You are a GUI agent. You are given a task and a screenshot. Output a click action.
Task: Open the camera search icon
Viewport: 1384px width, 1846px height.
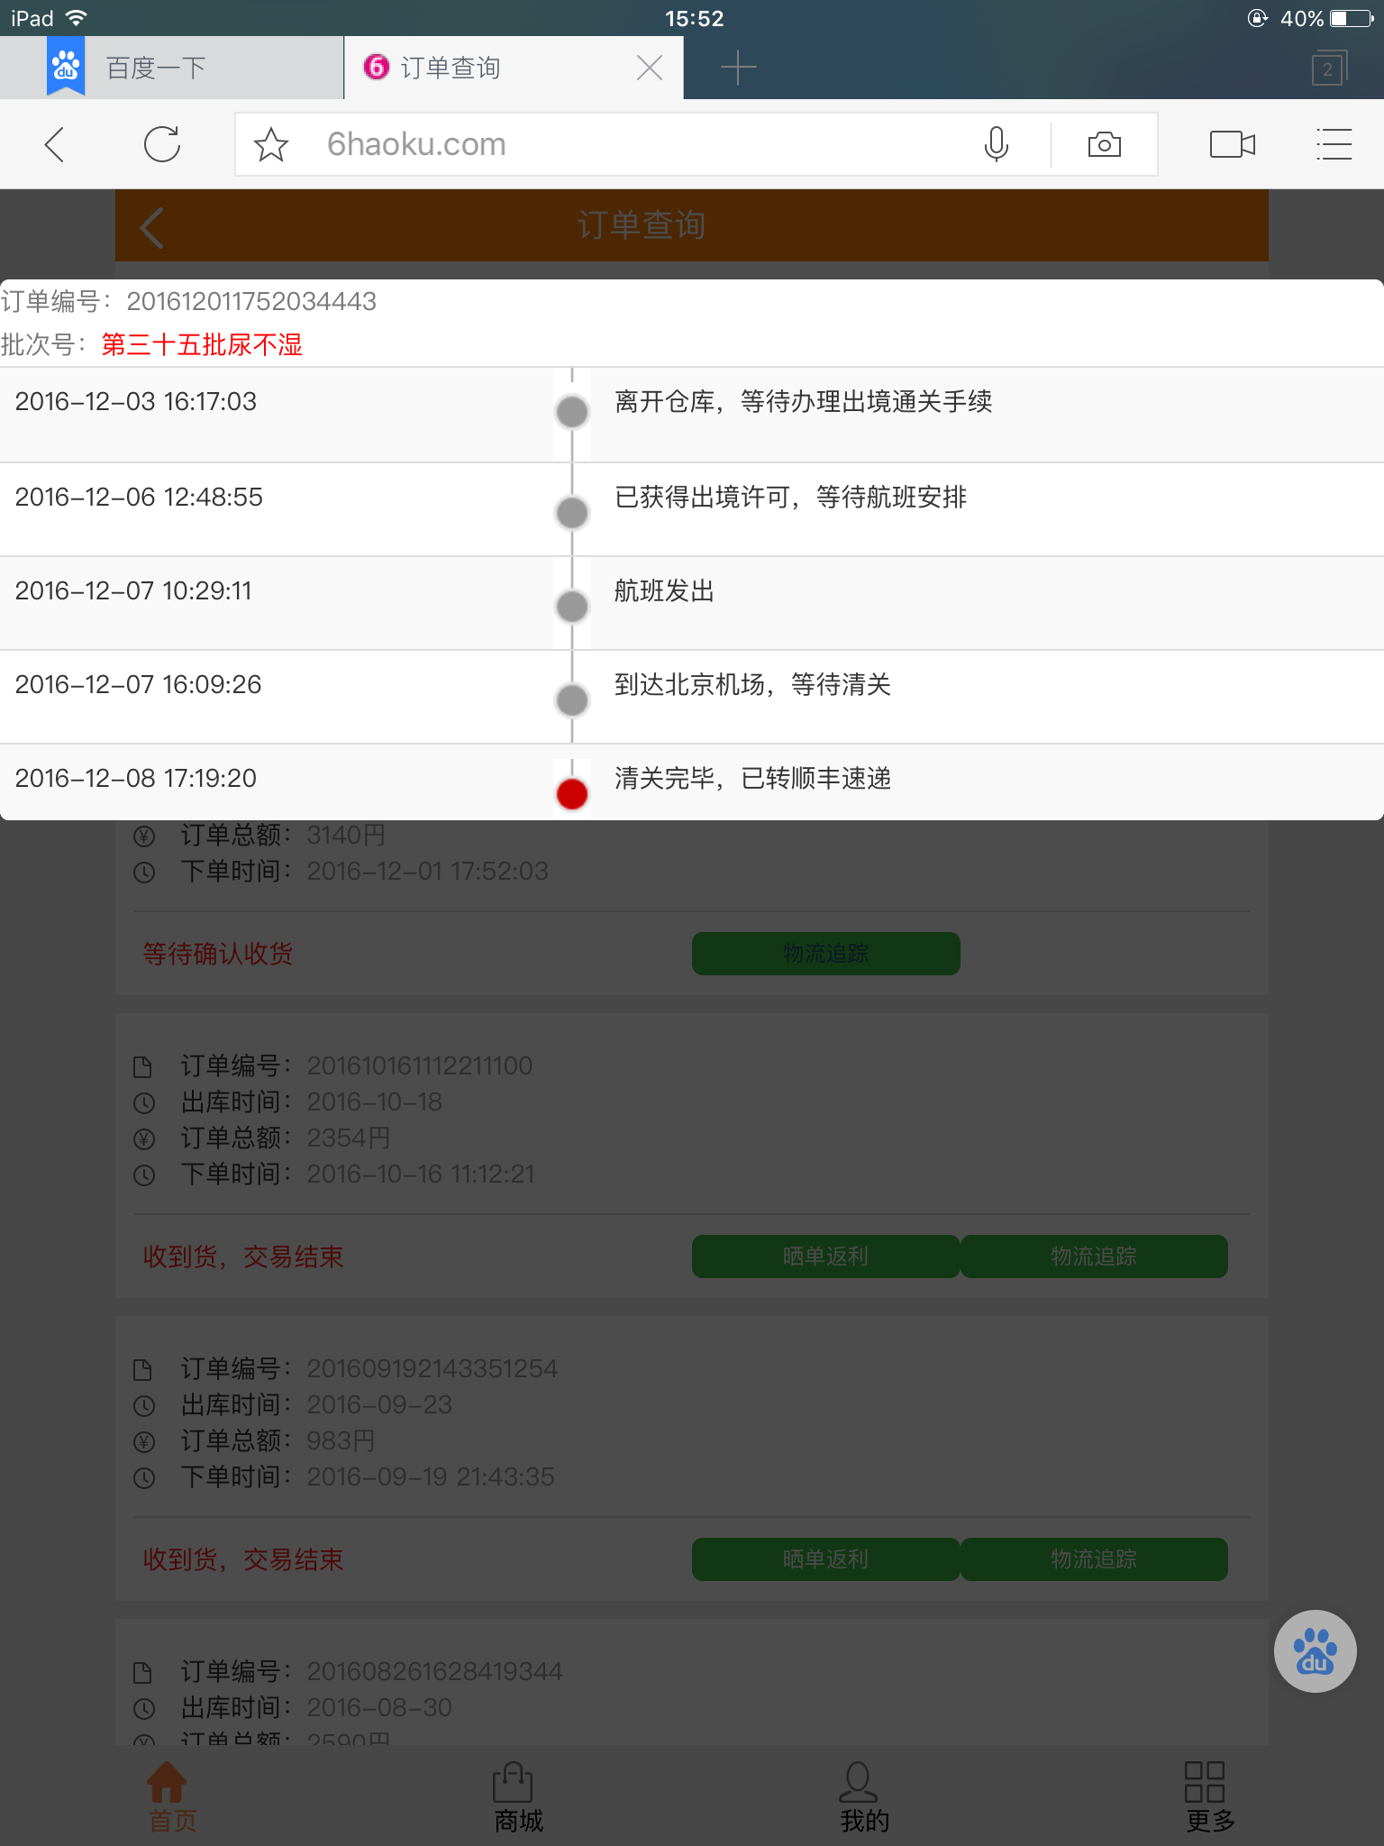(1105, 144)
